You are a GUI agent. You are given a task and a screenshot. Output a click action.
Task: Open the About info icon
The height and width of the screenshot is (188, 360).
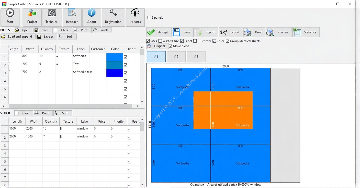(92, 13)
